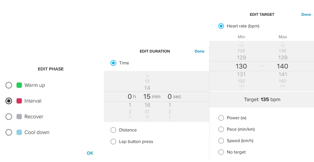Select the Interval phase
Image resolution: width=314 pixels, height=162 pixels.
tap(8, 101)
